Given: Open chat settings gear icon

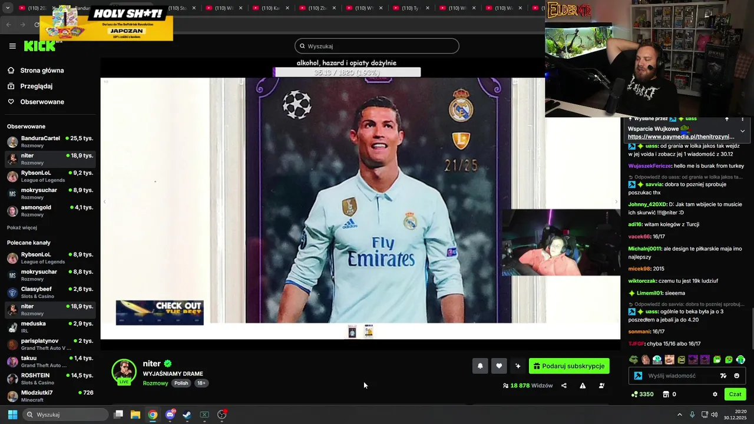Looking at the screenshot, I should (715, 395).
